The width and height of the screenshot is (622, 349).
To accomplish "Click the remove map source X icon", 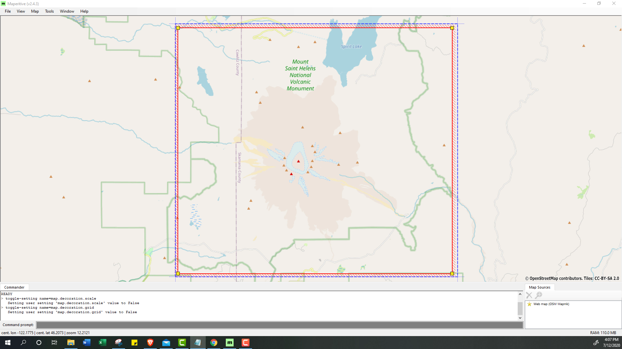I will click(x=529, y=295).
